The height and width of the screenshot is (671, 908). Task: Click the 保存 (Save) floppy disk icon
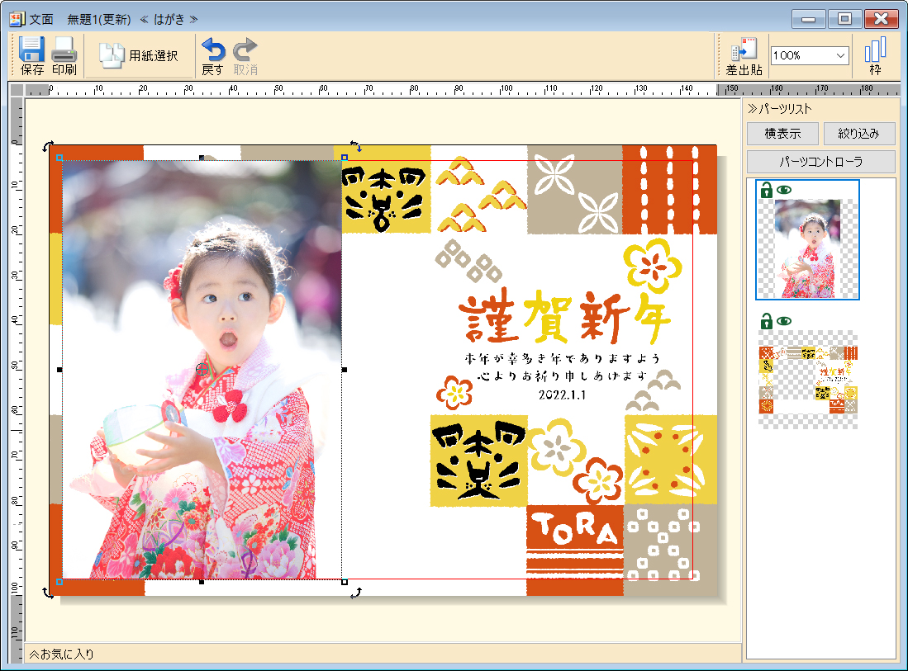tap(32, 50)
